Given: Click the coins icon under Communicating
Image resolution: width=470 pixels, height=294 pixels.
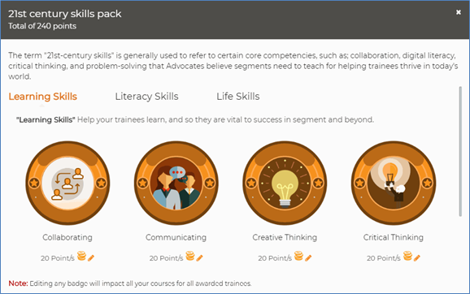Looking at the screenshot, I should (190, 256).
